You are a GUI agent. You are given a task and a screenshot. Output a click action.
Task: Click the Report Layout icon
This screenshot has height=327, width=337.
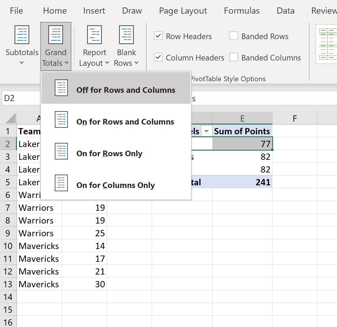94,35
